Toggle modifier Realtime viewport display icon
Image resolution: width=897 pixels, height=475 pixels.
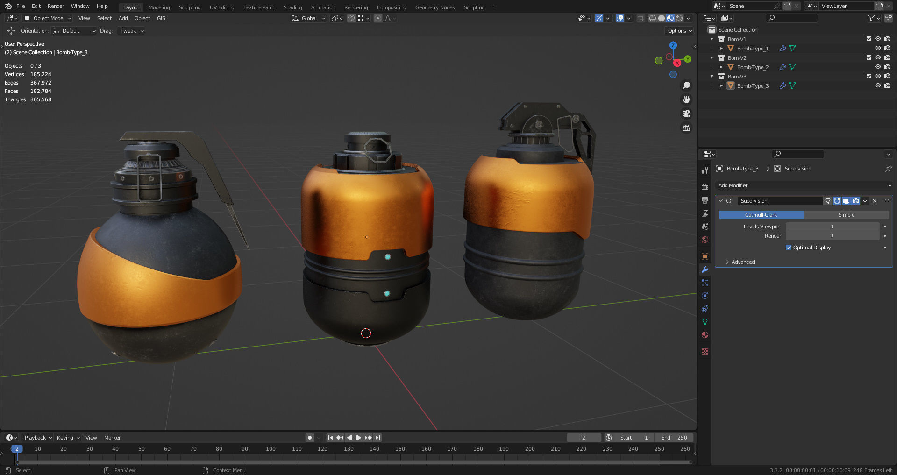click(x=846, y=201)
